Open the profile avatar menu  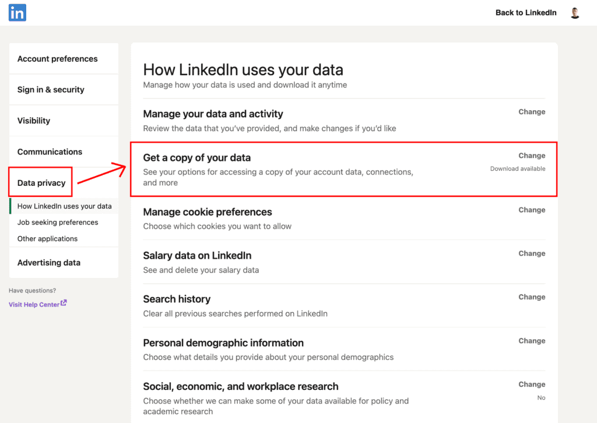pyautogui.click(x=575, y=13)
